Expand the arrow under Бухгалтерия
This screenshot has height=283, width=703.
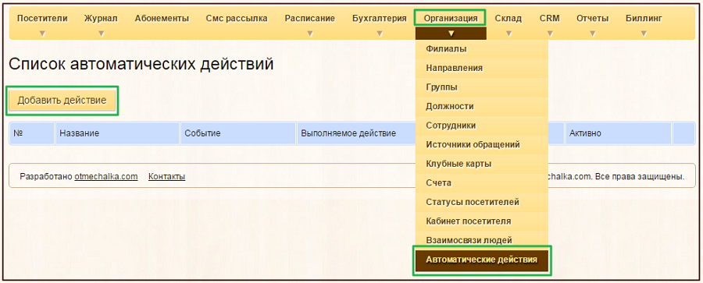coord(380,34)
